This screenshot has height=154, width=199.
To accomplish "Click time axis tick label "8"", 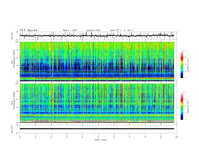I will coord(145,137).
